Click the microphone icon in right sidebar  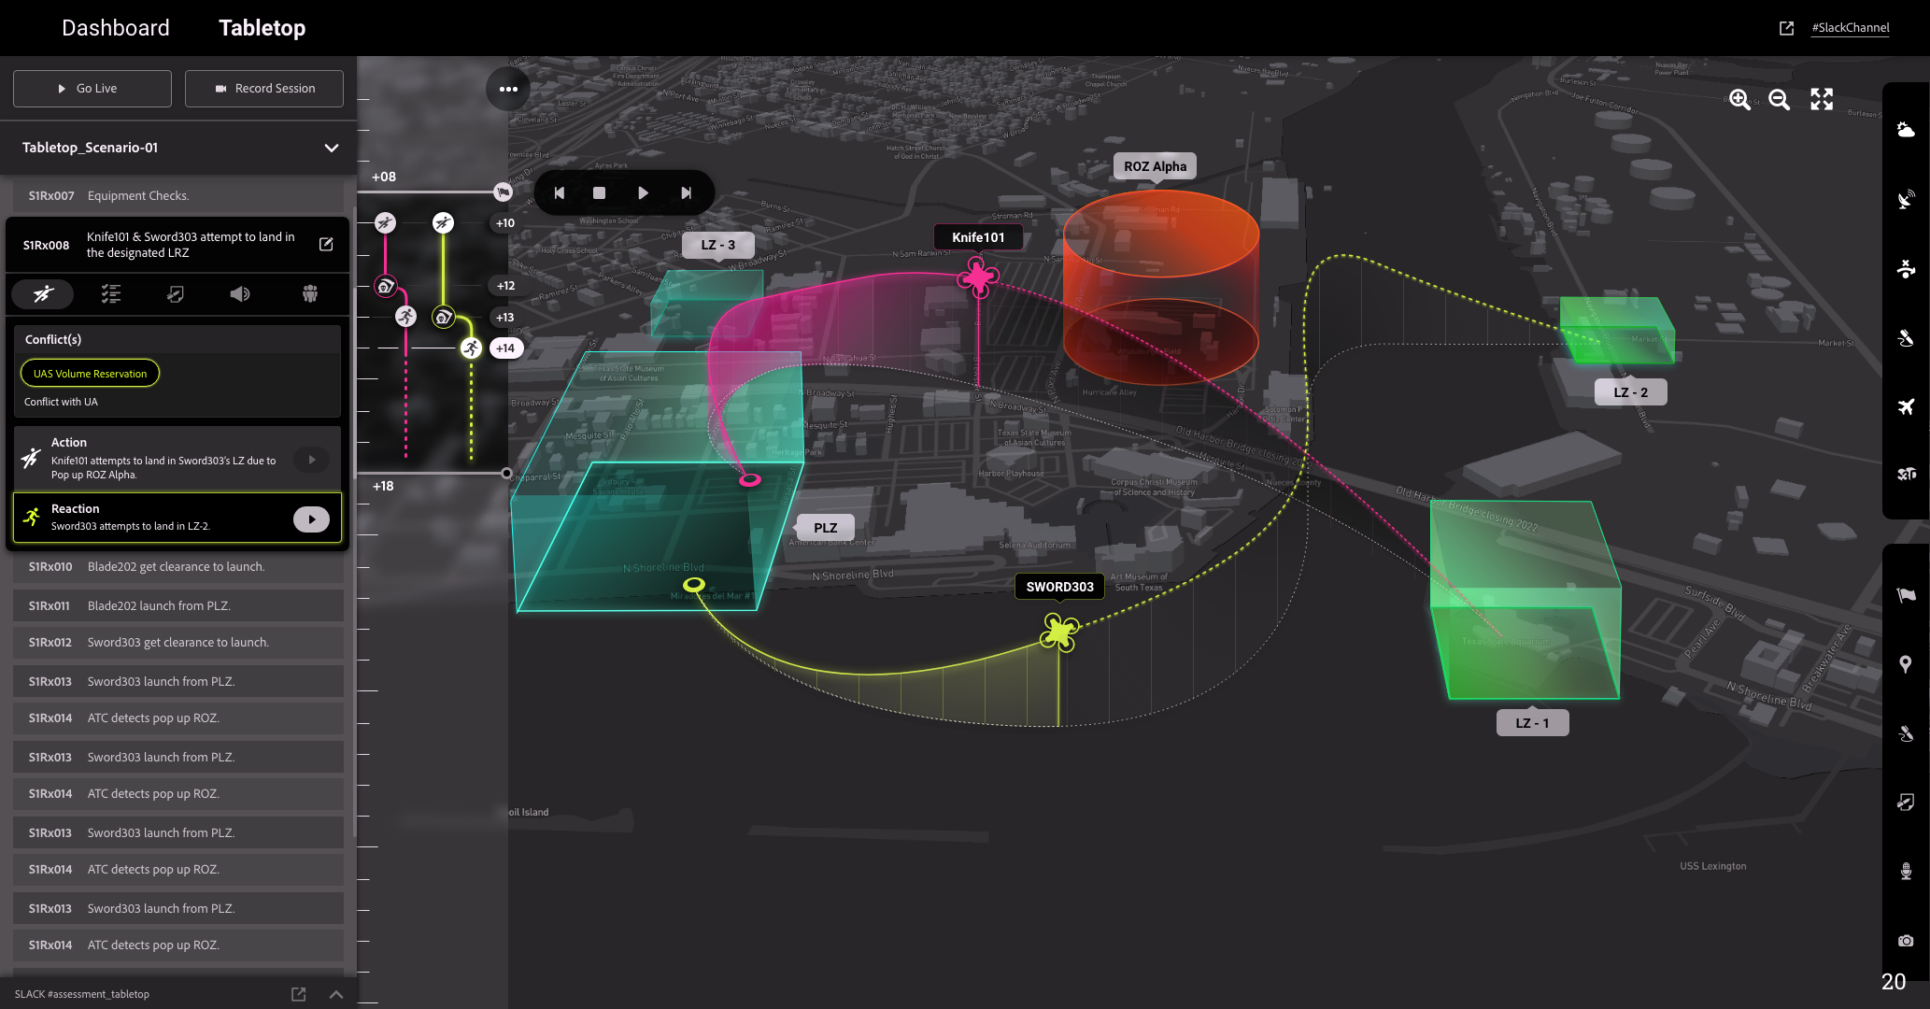pyautogui.click(x=1906, y=871)
